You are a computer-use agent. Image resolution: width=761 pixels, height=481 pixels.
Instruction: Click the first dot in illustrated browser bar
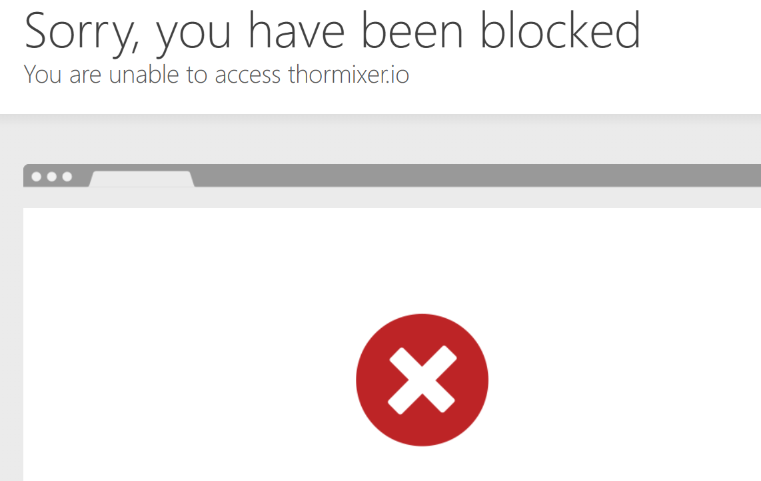point(37,176)
